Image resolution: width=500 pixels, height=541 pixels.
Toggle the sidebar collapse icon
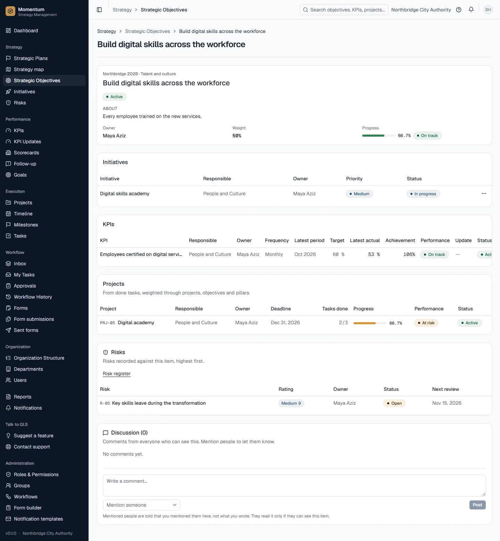pyautogui.click(x=99, y=10)
